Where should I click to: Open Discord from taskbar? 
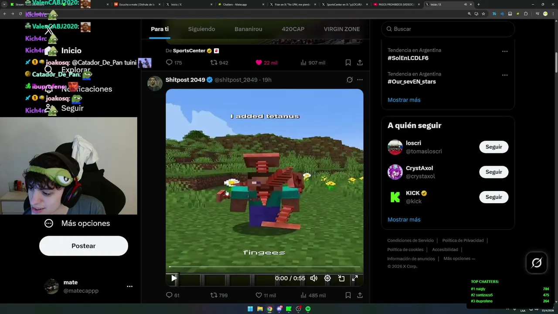[x=279, y=309]
